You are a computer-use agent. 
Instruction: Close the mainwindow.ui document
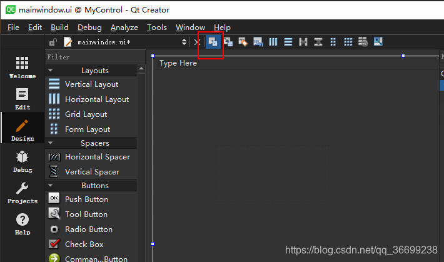(x=197, y=42)
